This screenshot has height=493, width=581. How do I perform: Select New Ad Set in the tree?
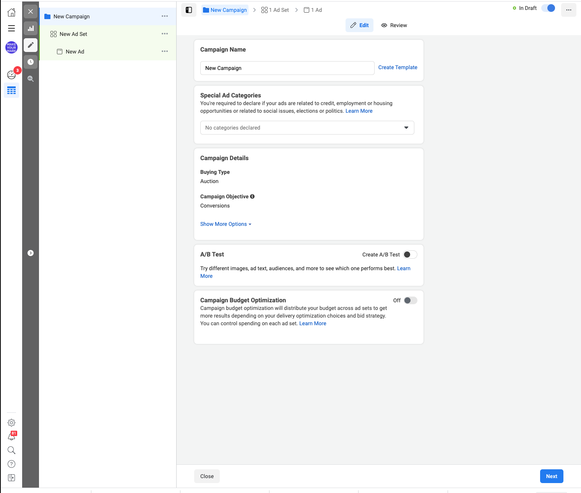point(108,34)
